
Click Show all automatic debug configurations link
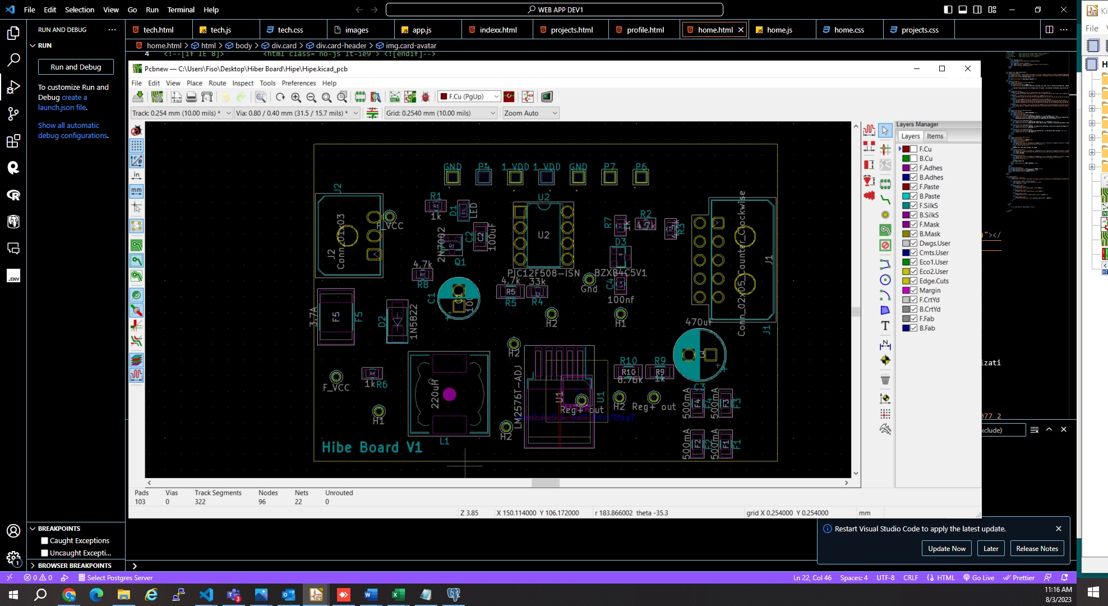point(72,130)
